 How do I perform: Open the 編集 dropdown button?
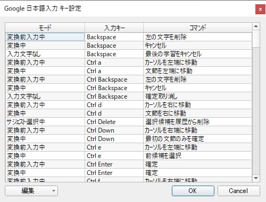pos(31,191)
